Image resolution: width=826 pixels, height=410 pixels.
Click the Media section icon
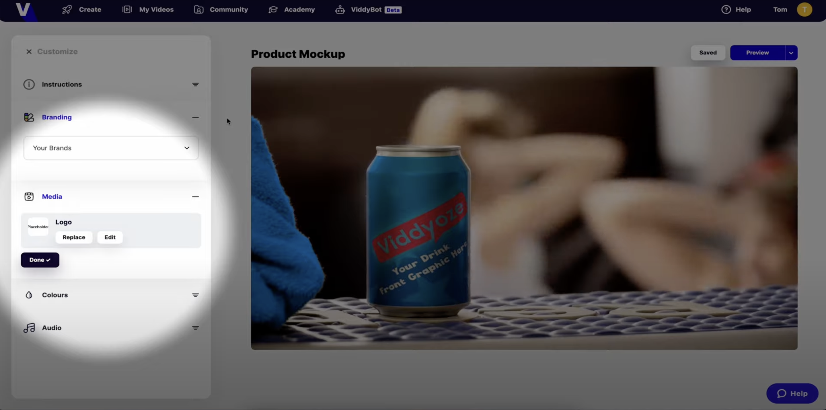click(29, 196)
